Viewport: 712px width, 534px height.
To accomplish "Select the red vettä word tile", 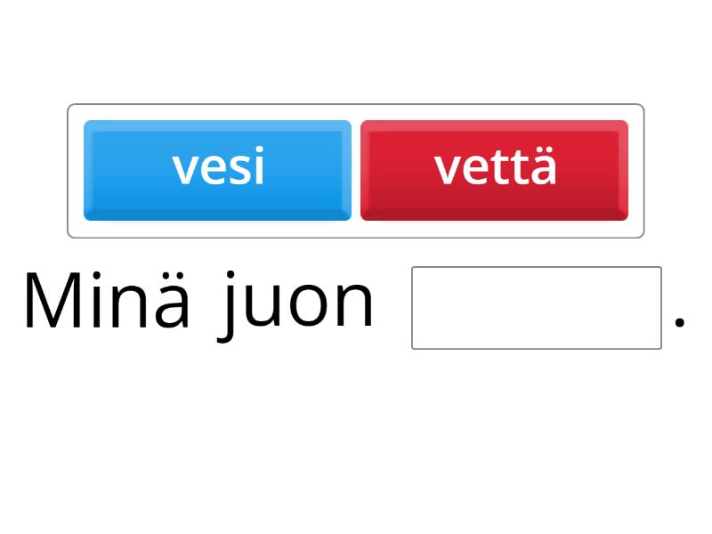I will tap(494, 170).
